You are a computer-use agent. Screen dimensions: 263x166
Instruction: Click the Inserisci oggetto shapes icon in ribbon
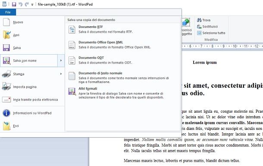pos(186,22)
